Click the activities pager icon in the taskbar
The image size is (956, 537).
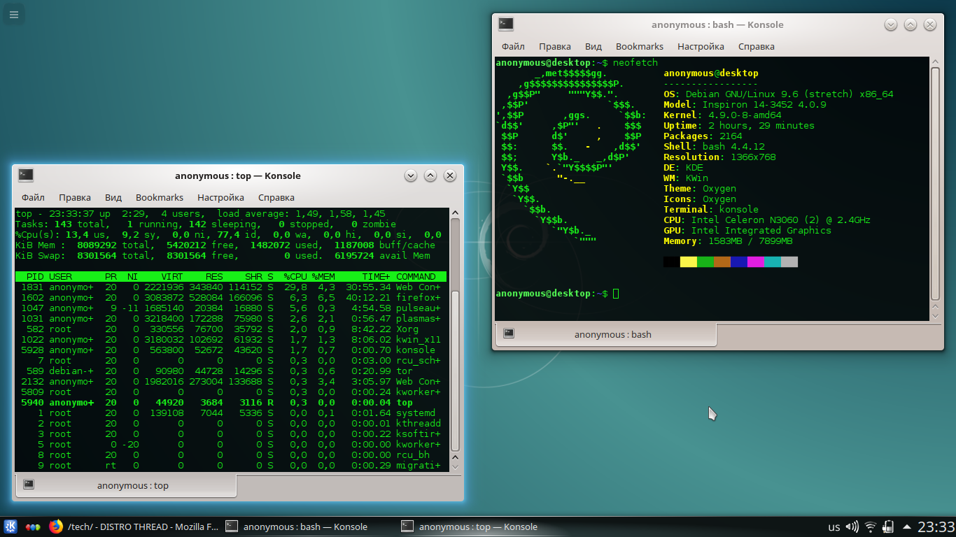[33, 527]
